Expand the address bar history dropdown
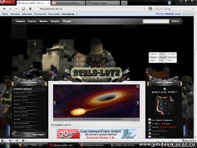The width and height of the screenshot is (197, 148). click(144, 9)
